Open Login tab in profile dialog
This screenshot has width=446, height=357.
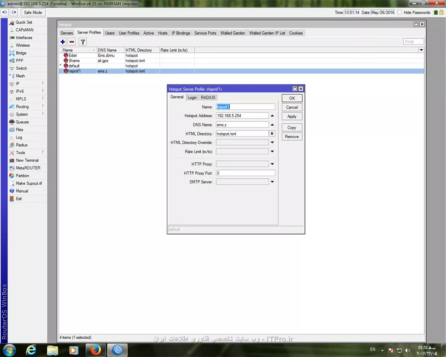(x=192, y=98)
